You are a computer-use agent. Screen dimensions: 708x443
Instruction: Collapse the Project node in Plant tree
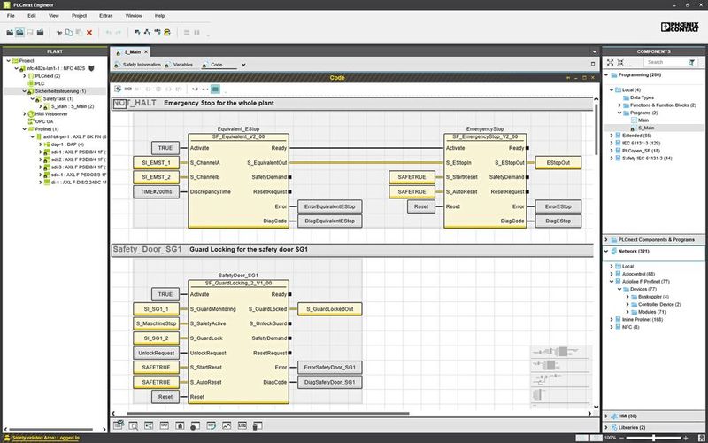(x=9, y=60)
